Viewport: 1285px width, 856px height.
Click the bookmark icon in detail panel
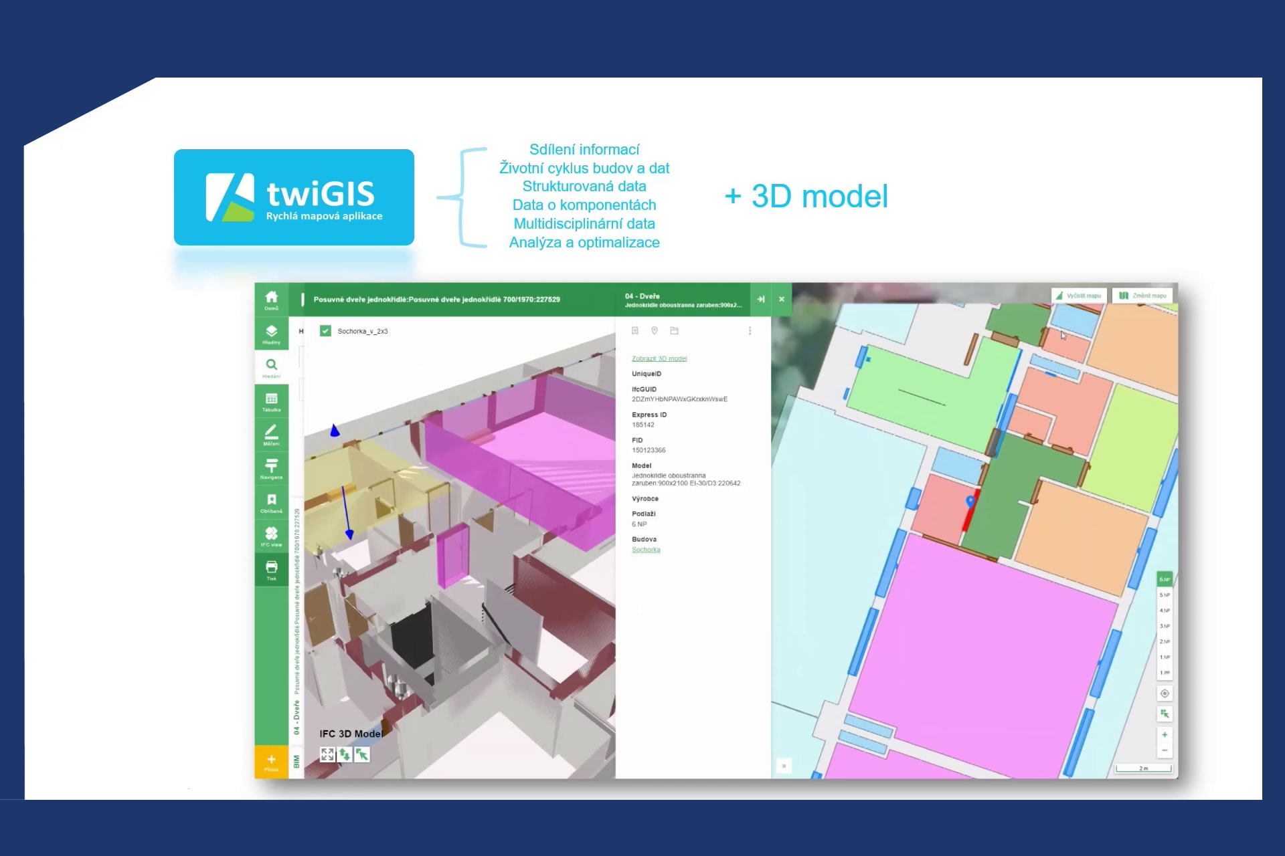635,330
